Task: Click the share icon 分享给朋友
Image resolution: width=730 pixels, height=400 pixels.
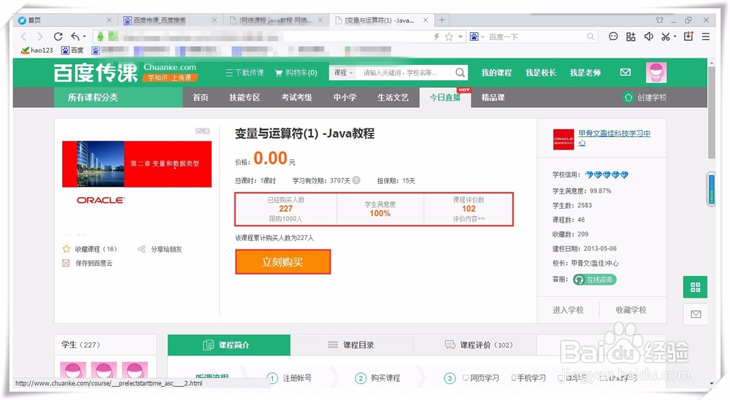Action: tap(142, 249)
